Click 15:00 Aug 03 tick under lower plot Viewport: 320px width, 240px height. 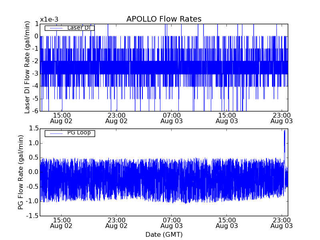tap(227, 223)
